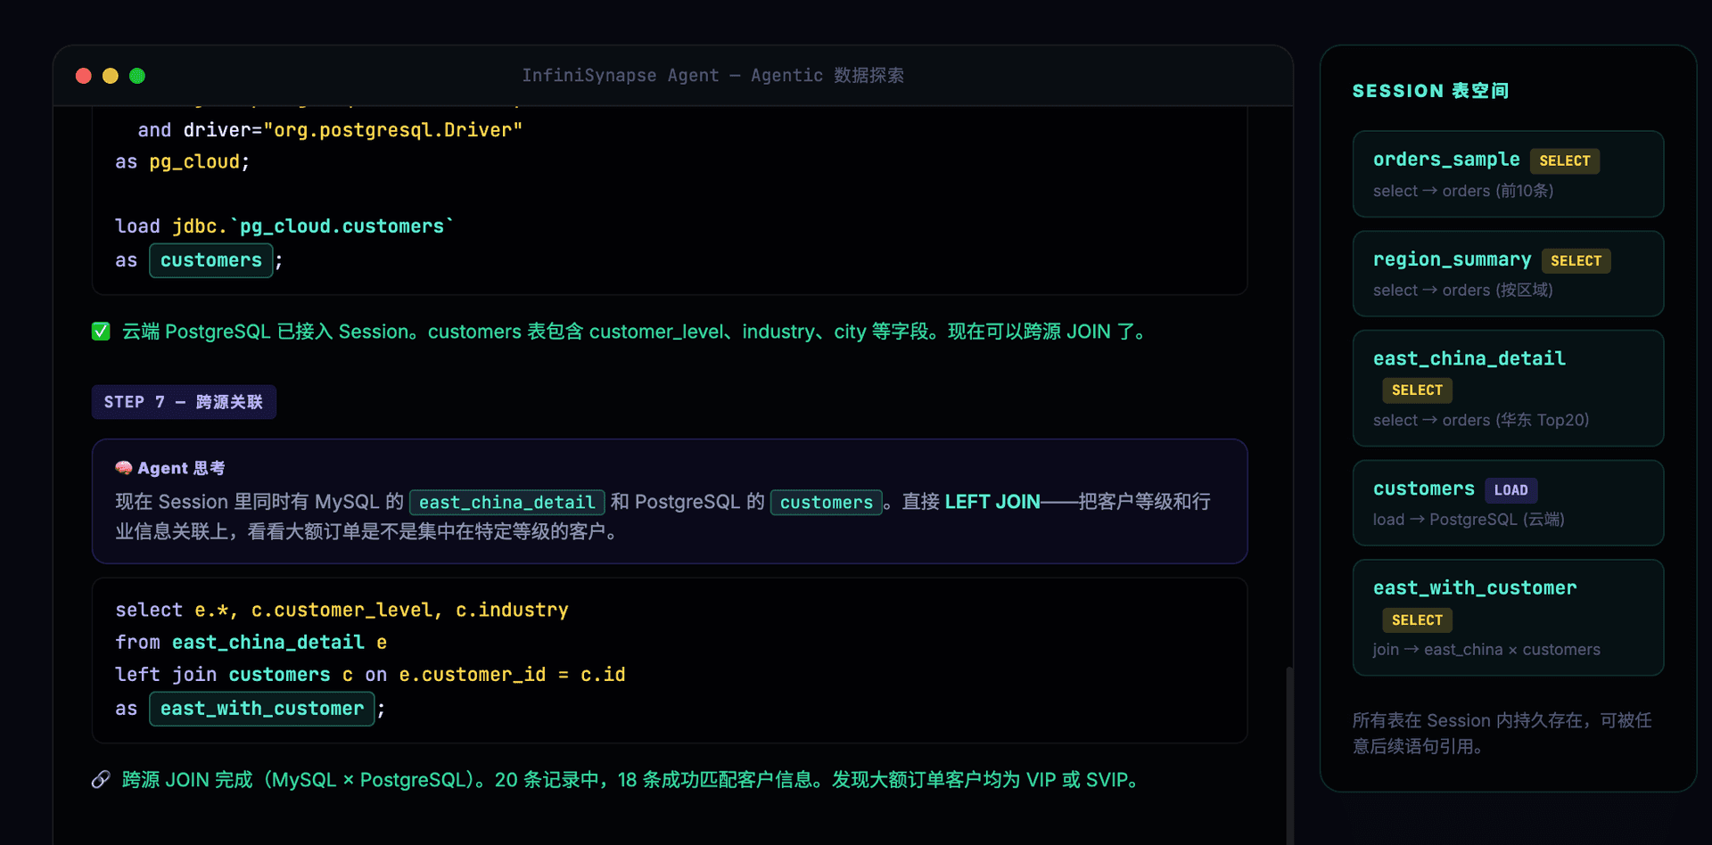Click the SELECT badge on east_with_customer card
This screenshot has height=845, width=1712.
click(1416, 619)
